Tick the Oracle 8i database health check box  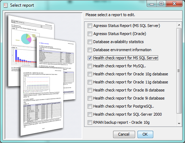[90, 90]
